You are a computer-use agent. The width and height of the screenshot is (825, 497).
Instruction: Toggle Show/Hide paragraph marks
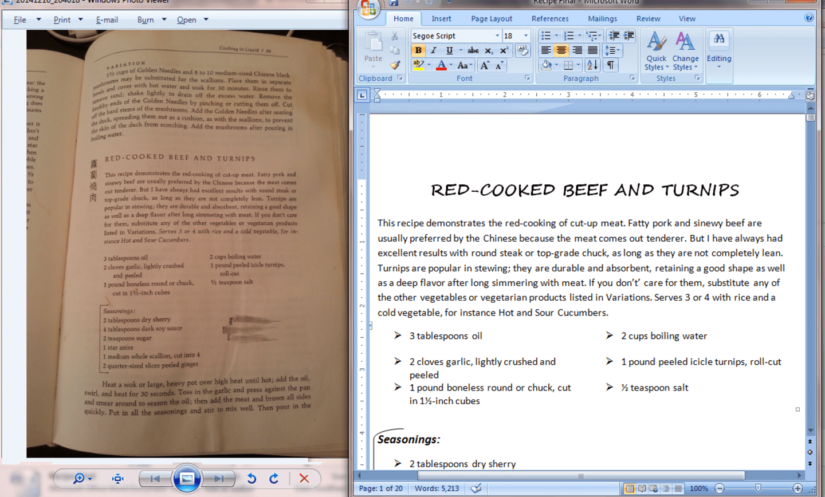(x=611, y=65)
